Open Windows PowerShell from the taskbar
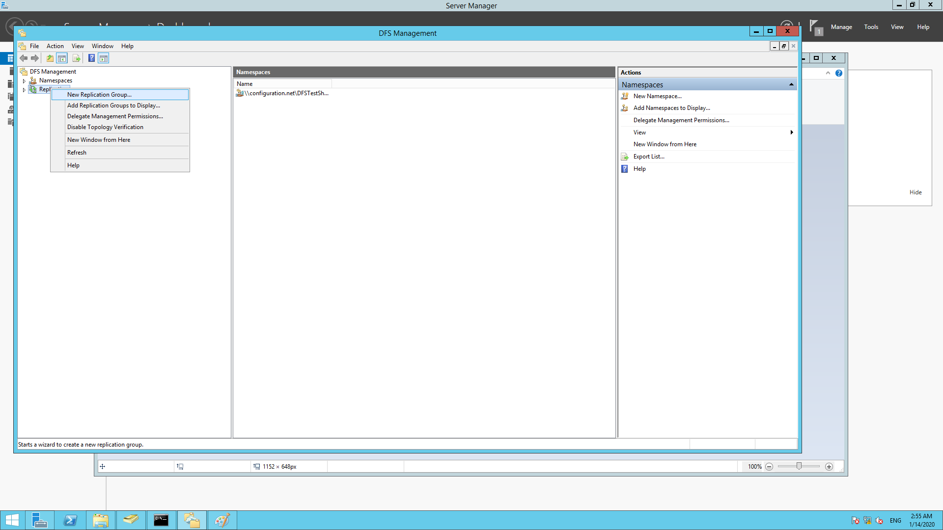This screenshot has height=530, width=943. click(x=70, y=520)
